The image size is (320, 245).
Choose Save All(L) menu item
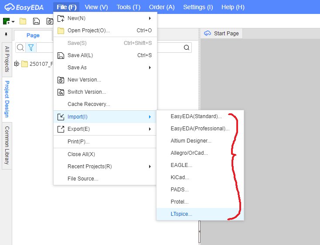105,55
